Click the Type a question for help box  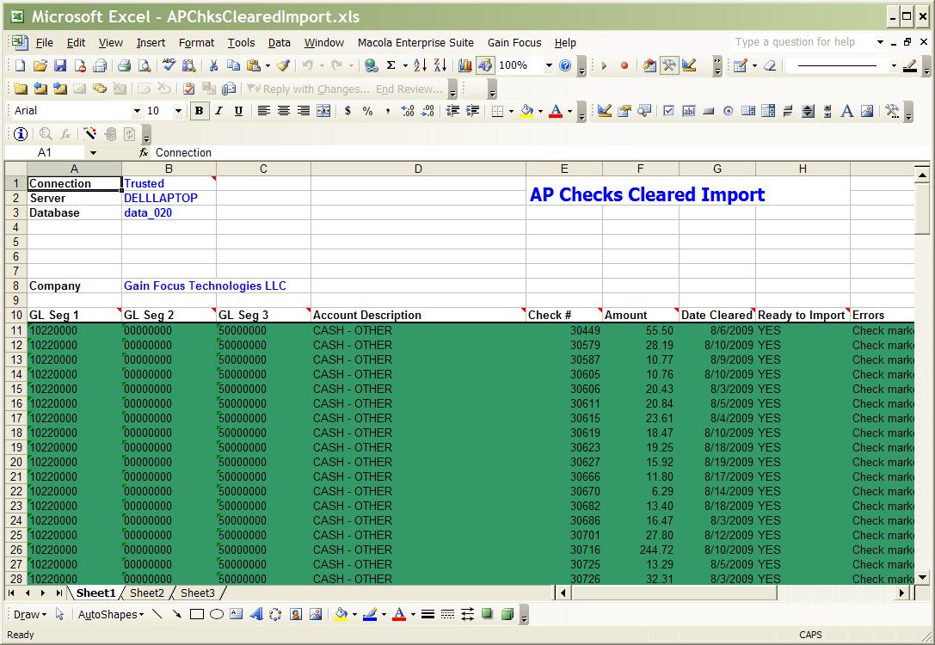tap(803, 42)
